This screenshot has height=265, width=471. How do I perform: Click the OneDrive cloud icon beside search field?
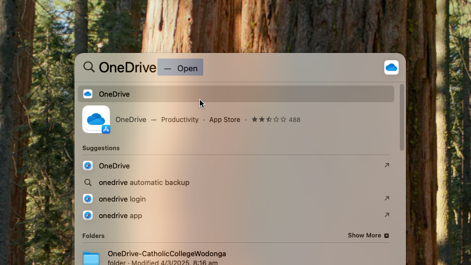coord(391,67)
